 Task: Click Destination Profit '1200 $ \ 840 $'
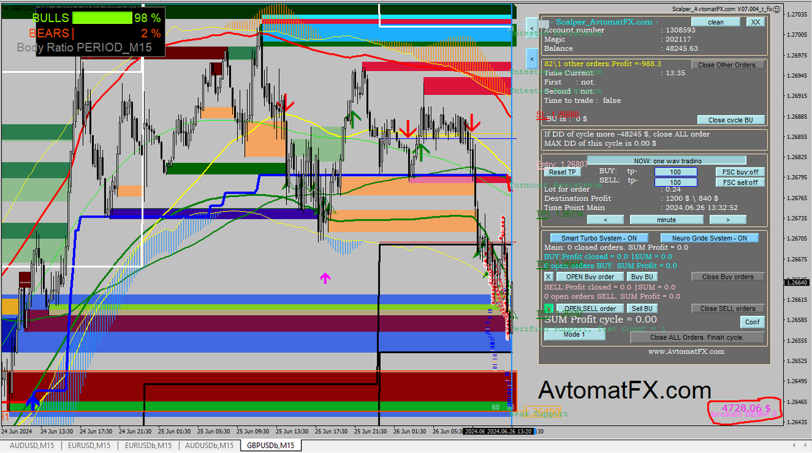pos(692,198)
